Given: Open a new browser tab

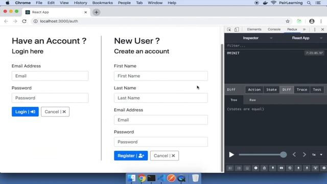Looking at the screenshot, I should [96, 12].
